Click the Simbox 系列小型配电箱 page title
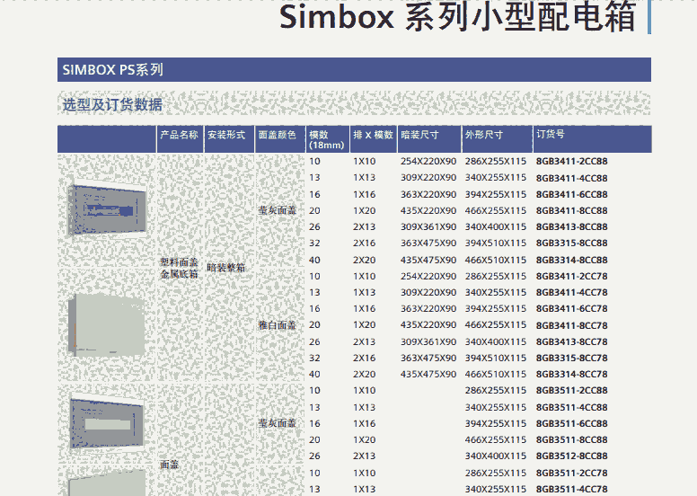Image resolution: width=697 pixels, height=496 pixels. (458, 18)
